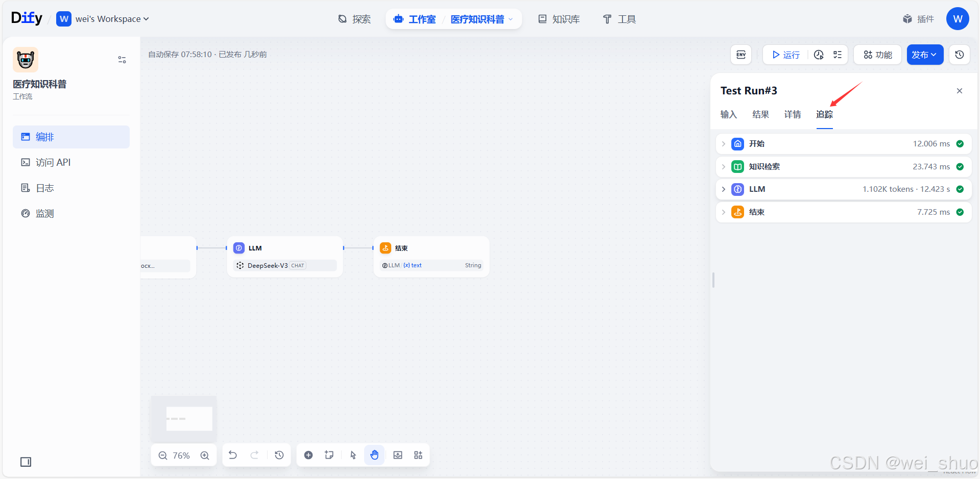Image resolution: width=980 pixels, height=479 pixels.
Task: Open ENV environment variables button
Action: coord(741,55)
